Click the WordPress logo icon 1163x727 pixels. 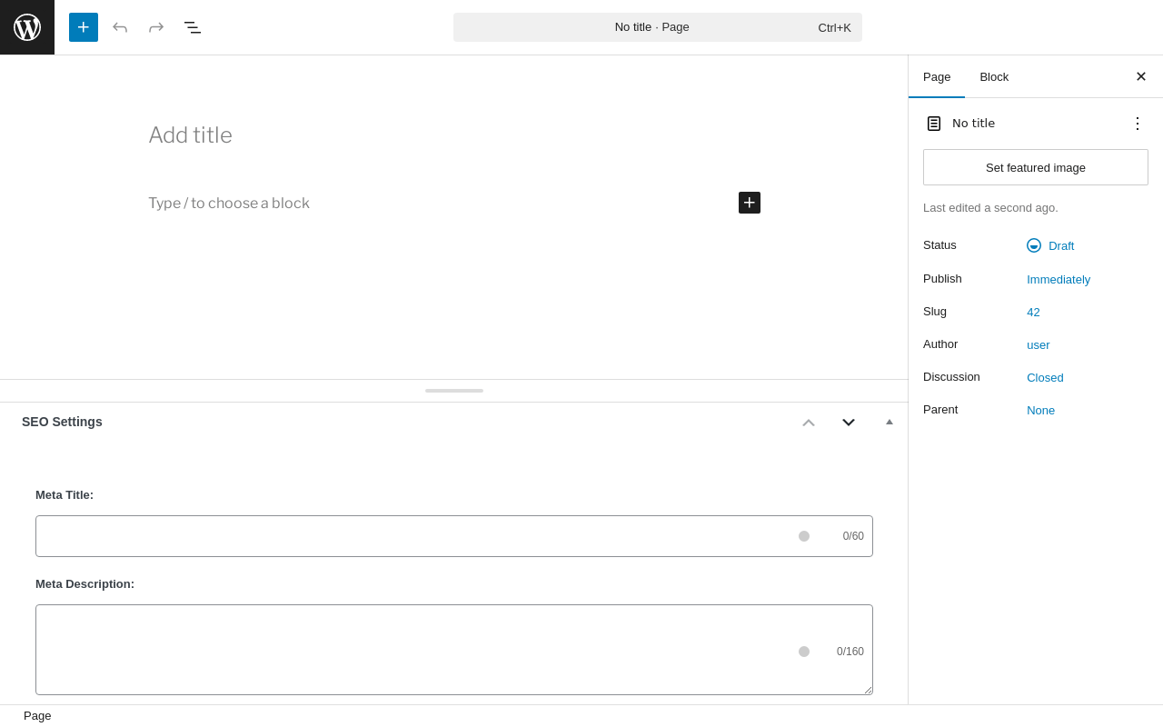pyautogui.click(x=27, y=27)
